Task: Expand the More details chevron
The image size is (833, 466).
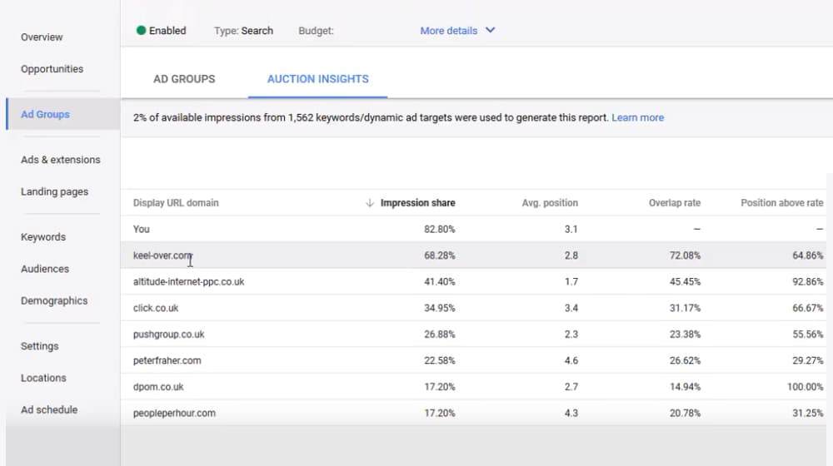Action: pyautogui.click(x=491, y=30)
